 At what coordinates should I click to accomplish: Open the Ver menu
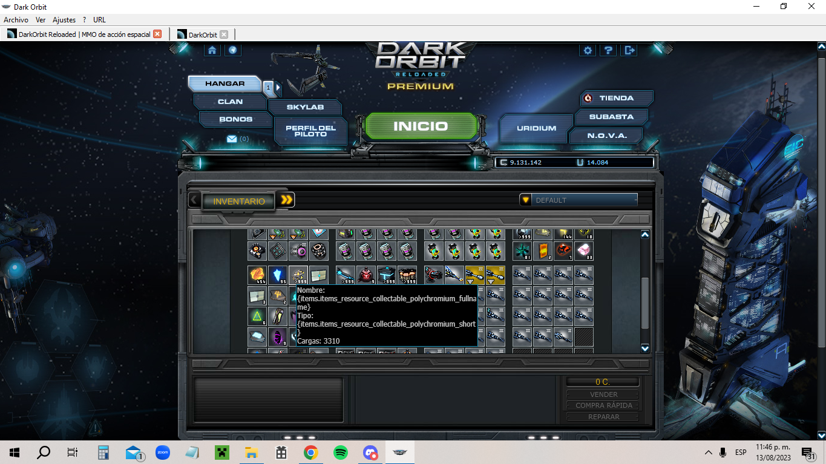(41, 20)
